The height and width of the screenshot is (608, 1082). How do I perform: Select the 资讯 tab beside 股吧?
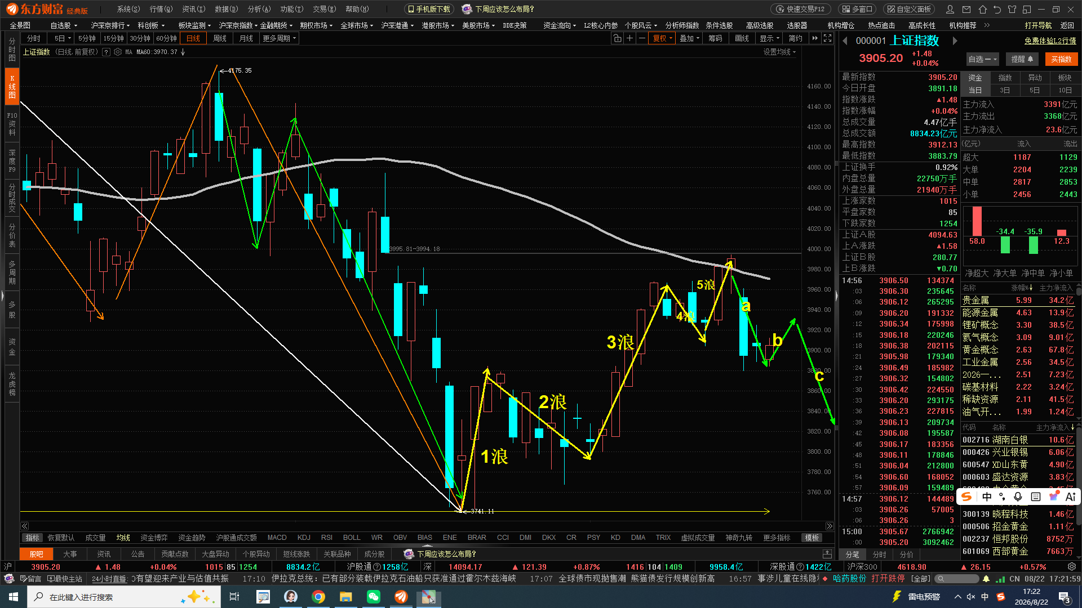[104, 554]
